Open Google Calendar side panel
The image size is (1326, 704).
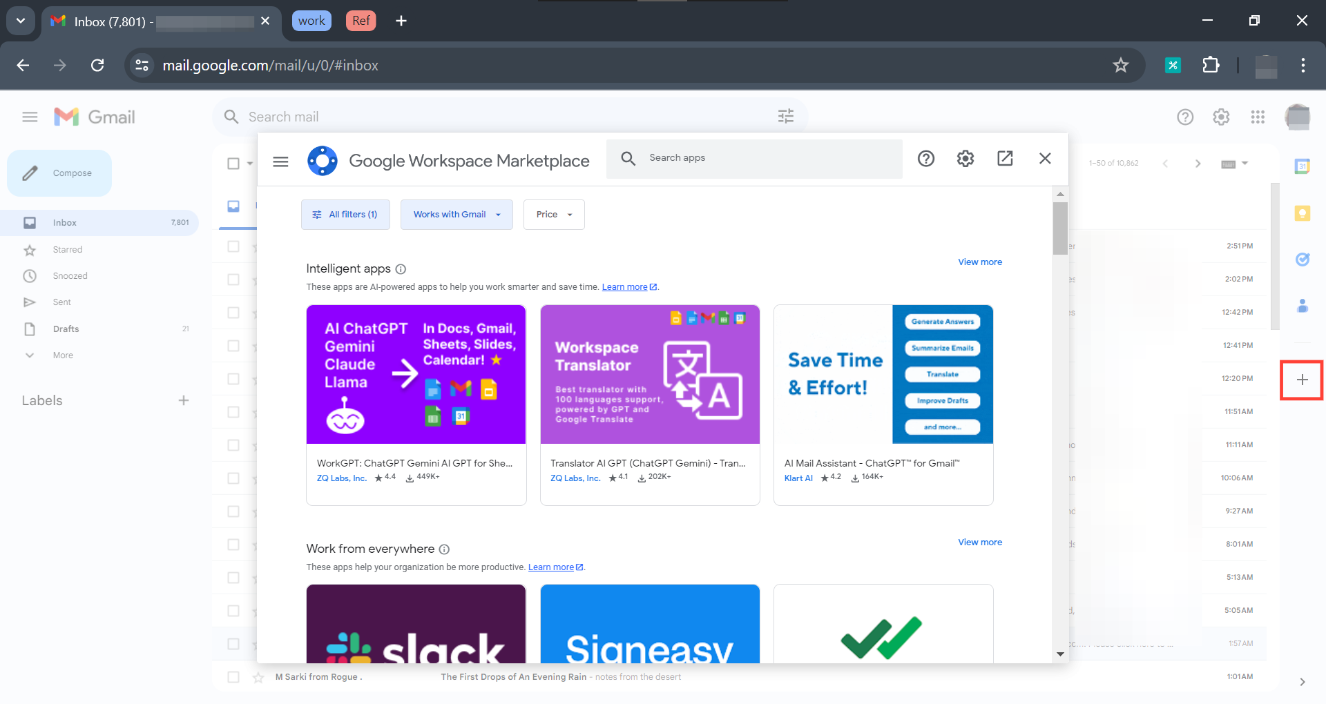[x=1303, y=166]
